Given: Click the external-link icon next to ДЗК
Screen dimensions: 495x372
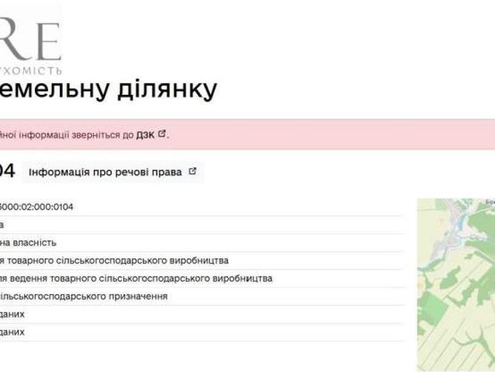Looking at the screenshot, I should click(162, 133).
